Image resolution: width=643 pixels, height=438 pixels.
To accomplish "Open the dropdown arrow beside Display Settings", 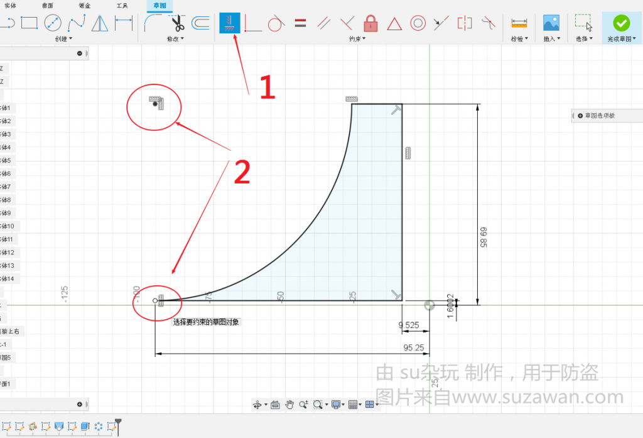I will click(x=343, y=405).
